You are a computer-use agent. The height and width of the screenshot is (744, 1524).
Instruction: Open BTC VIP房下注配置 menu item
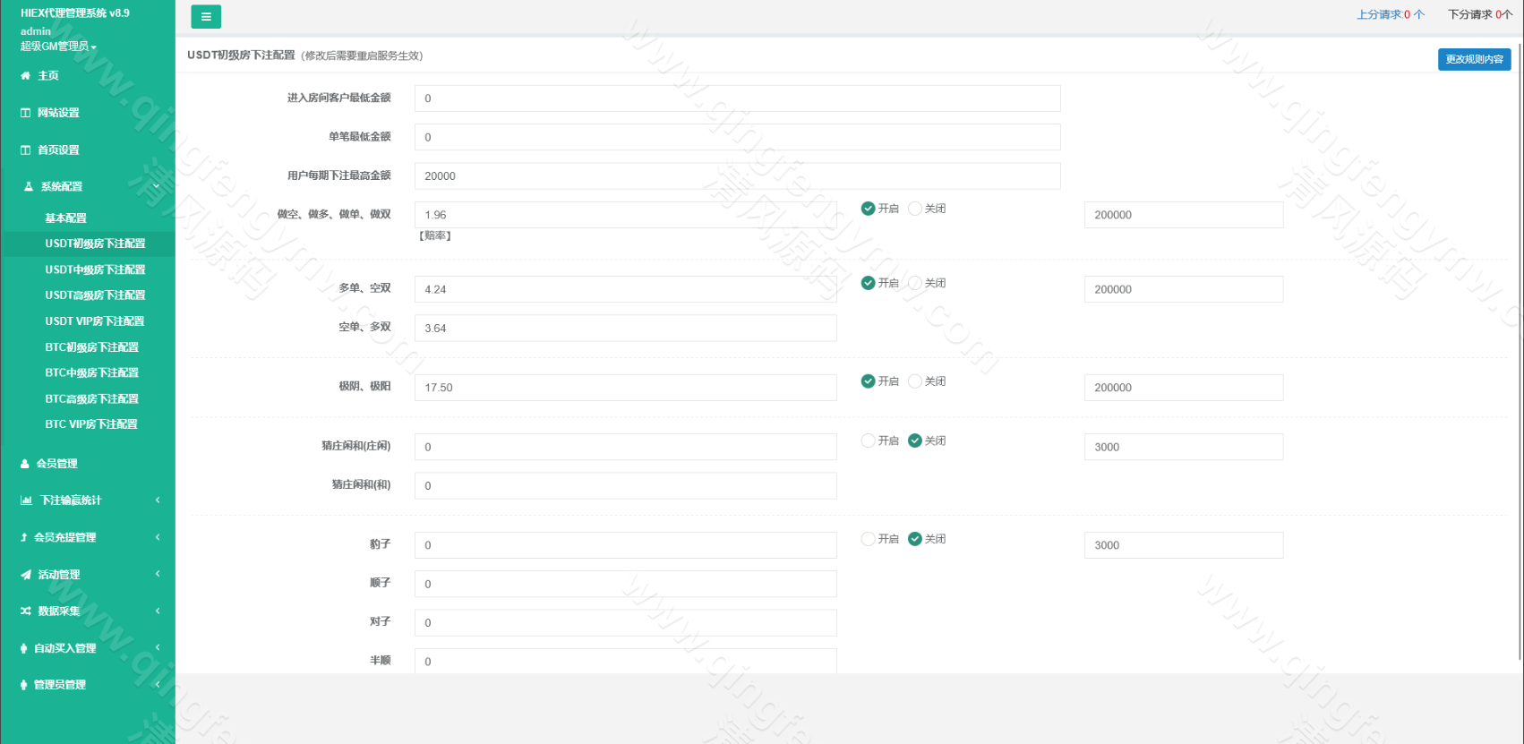[91, 424]
